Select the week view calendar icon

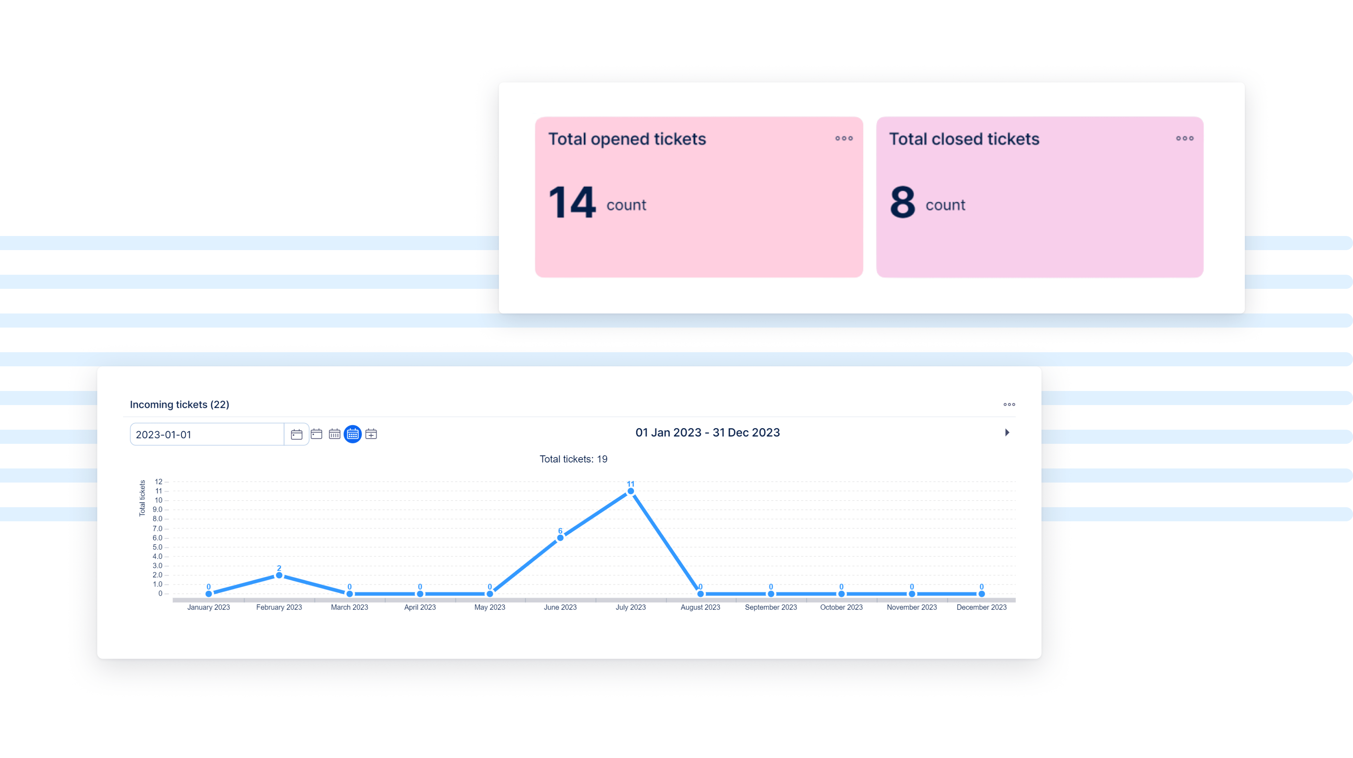(x=335, y=434)
